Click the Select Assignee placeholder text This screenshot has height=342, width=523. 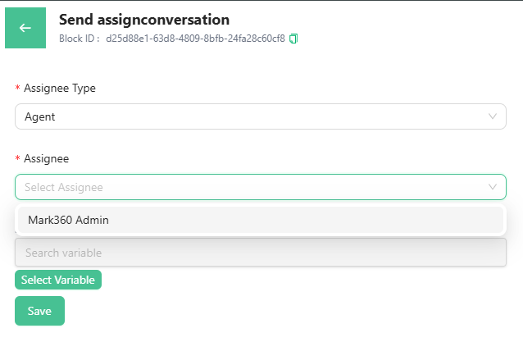pos(64,187)
